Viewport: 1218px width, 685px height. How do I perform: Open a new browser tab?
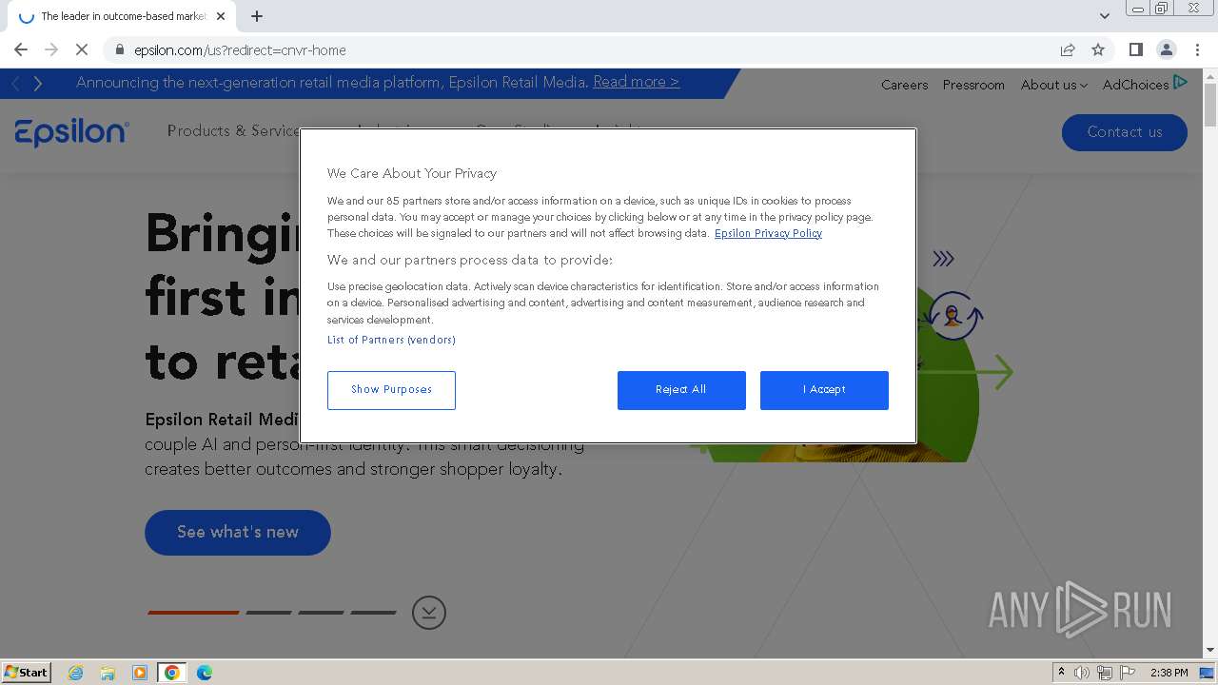coord(257,16)
